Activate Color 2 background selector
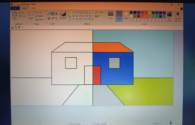195x125 pixels. [126, 16]
